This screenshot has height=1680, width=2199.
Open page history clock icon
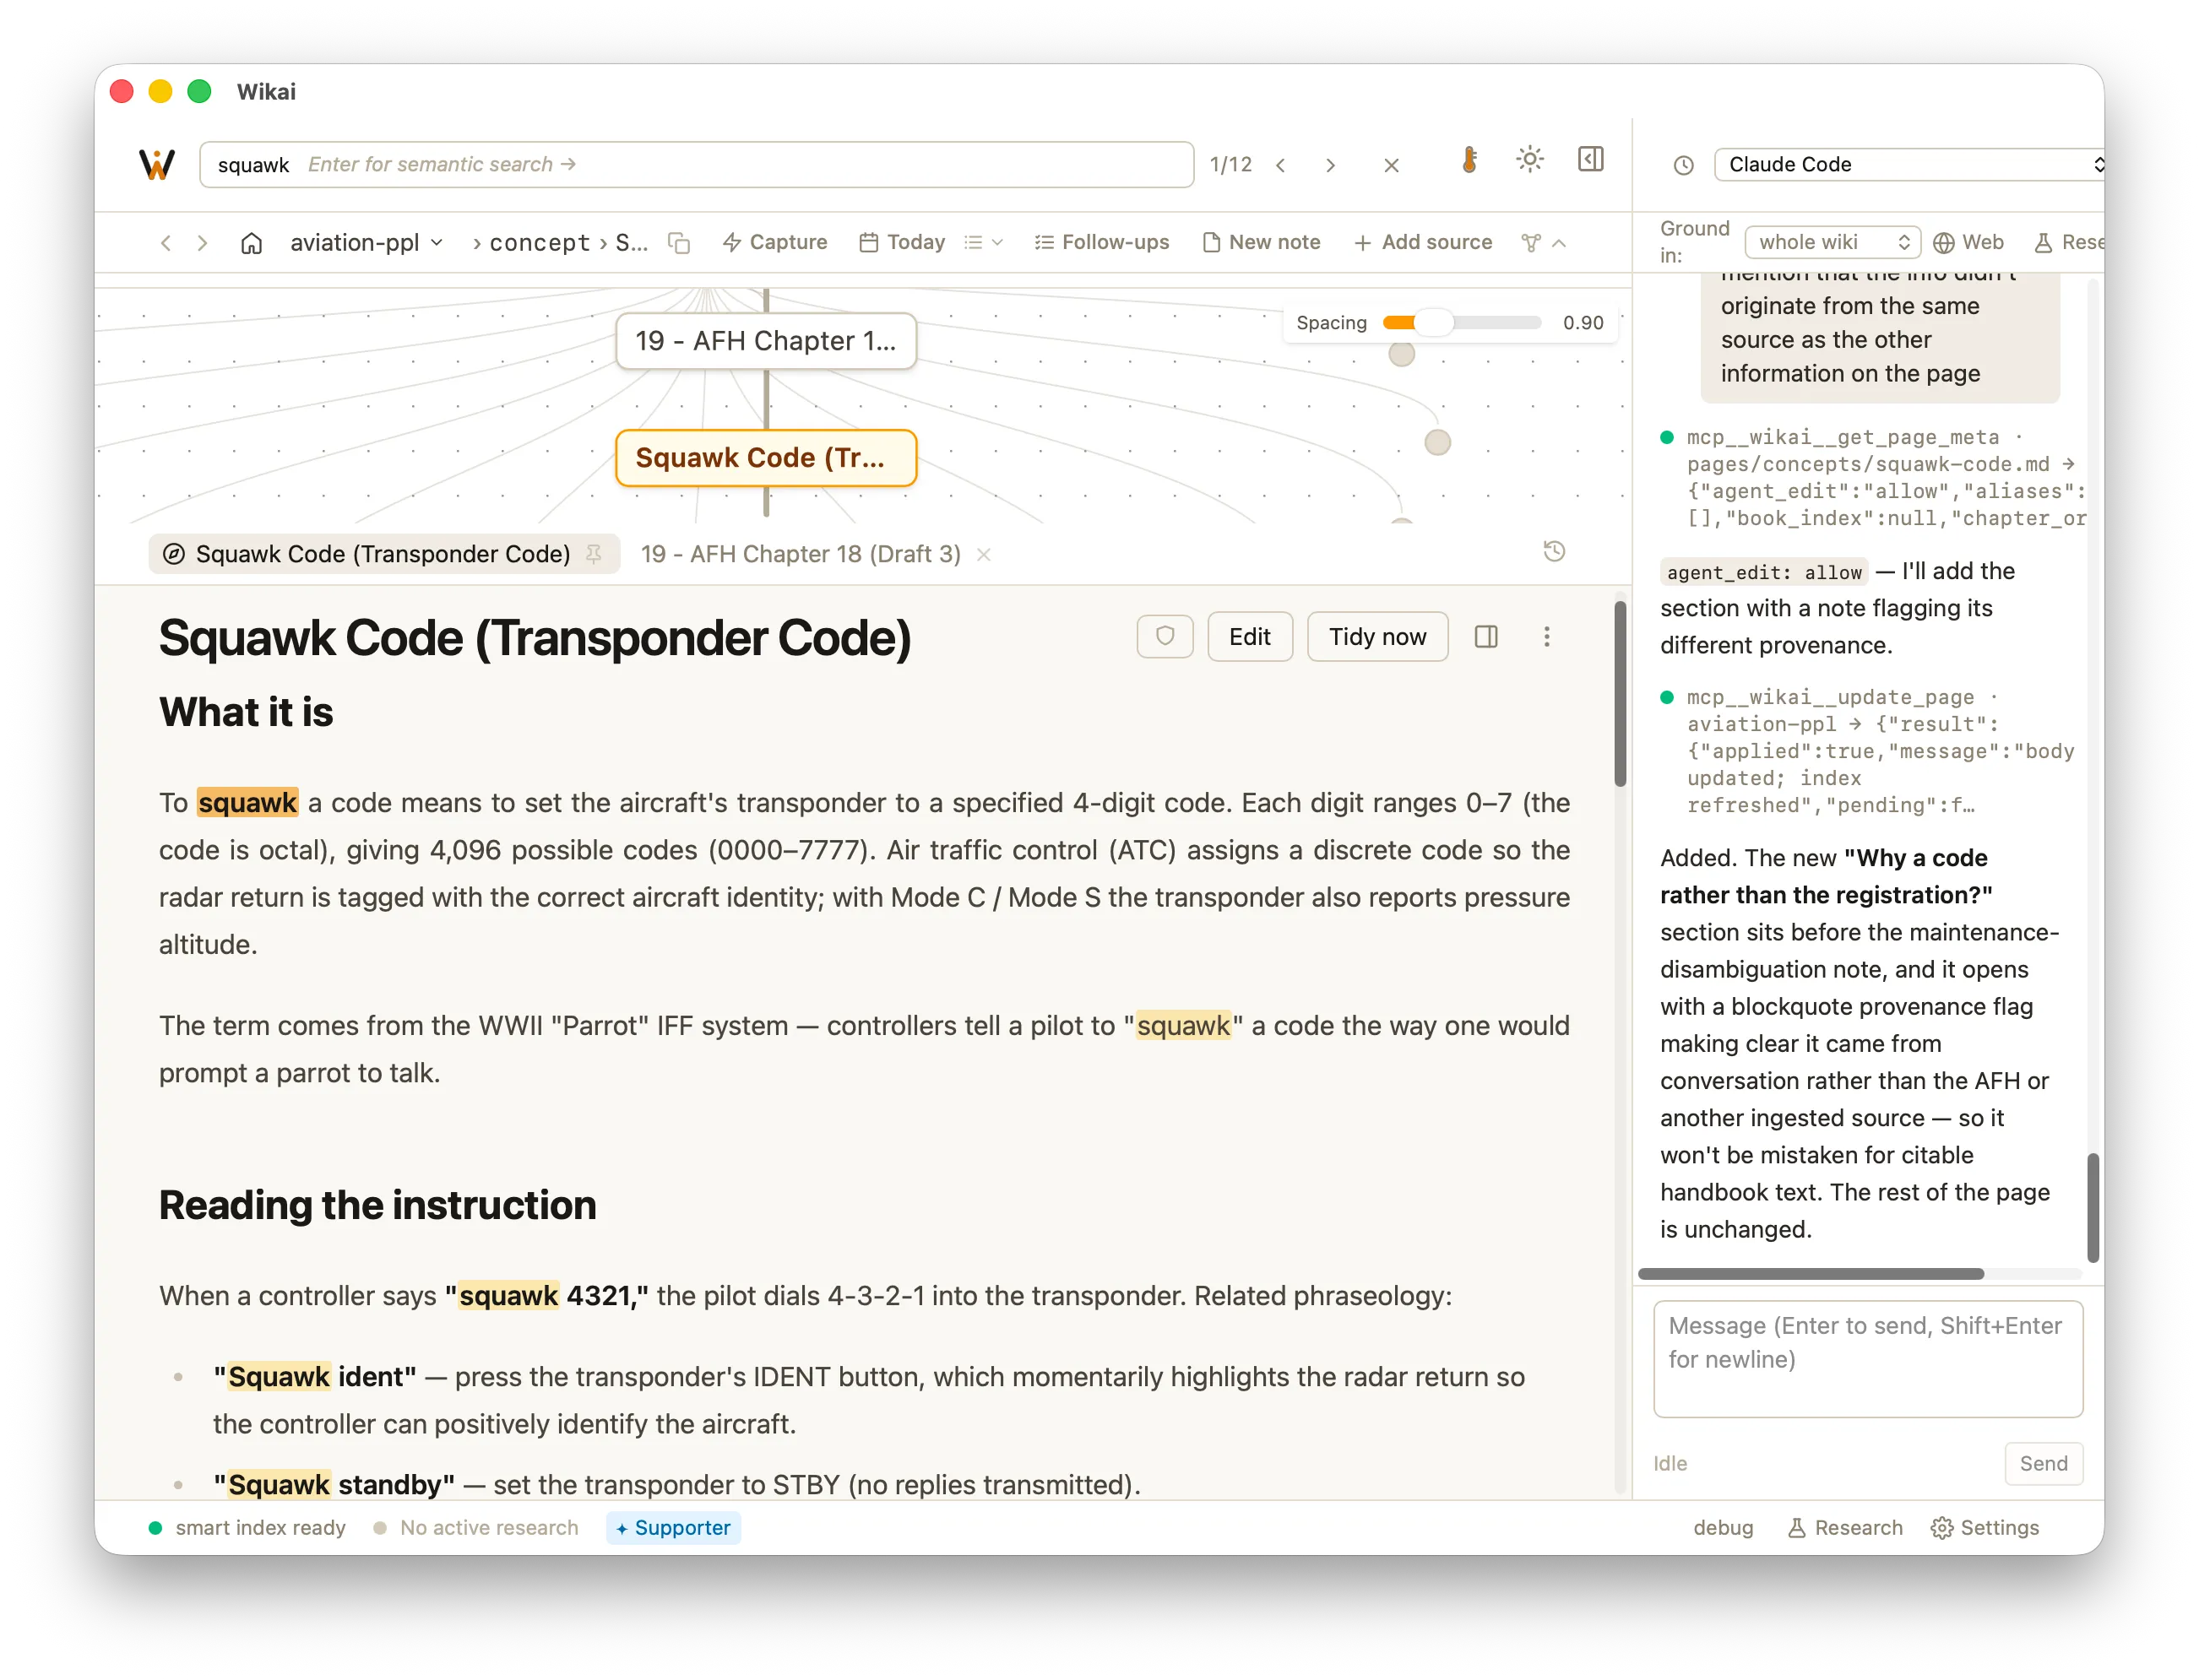[1554, 551]
